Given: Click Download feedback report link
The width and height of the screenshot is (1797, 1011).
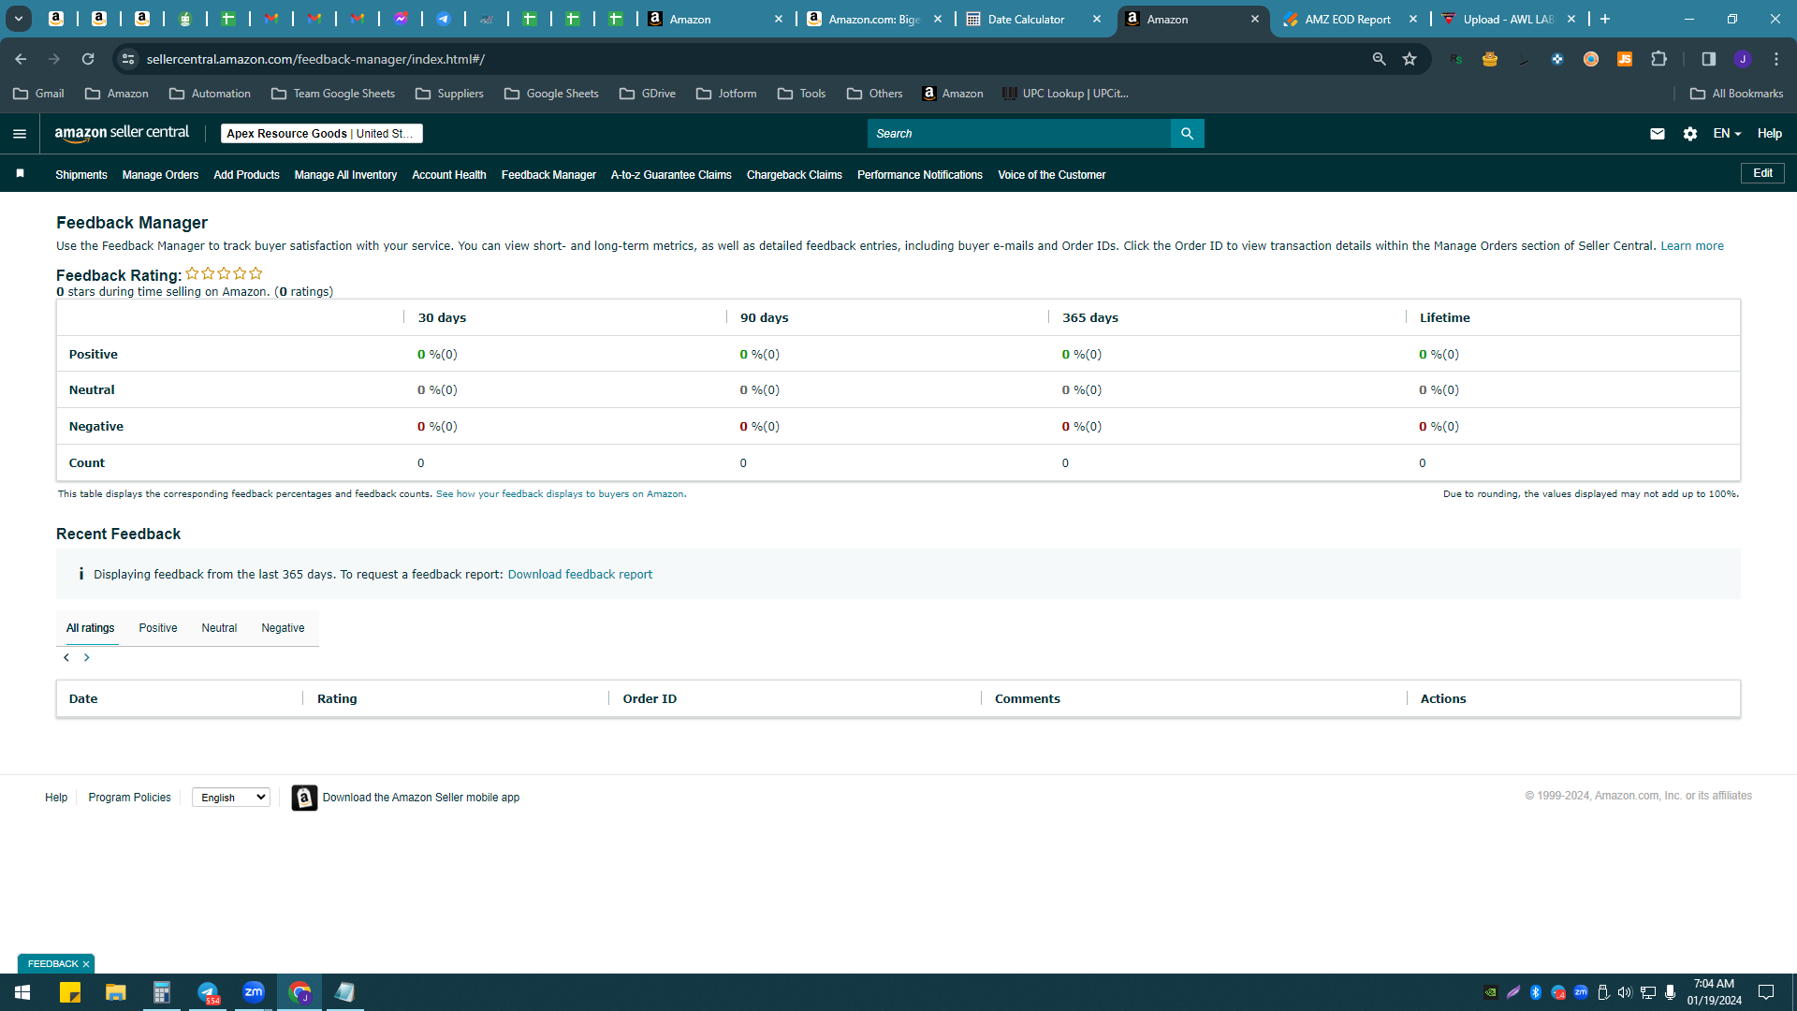Looking at the screenshot, I should pos(580,575).
